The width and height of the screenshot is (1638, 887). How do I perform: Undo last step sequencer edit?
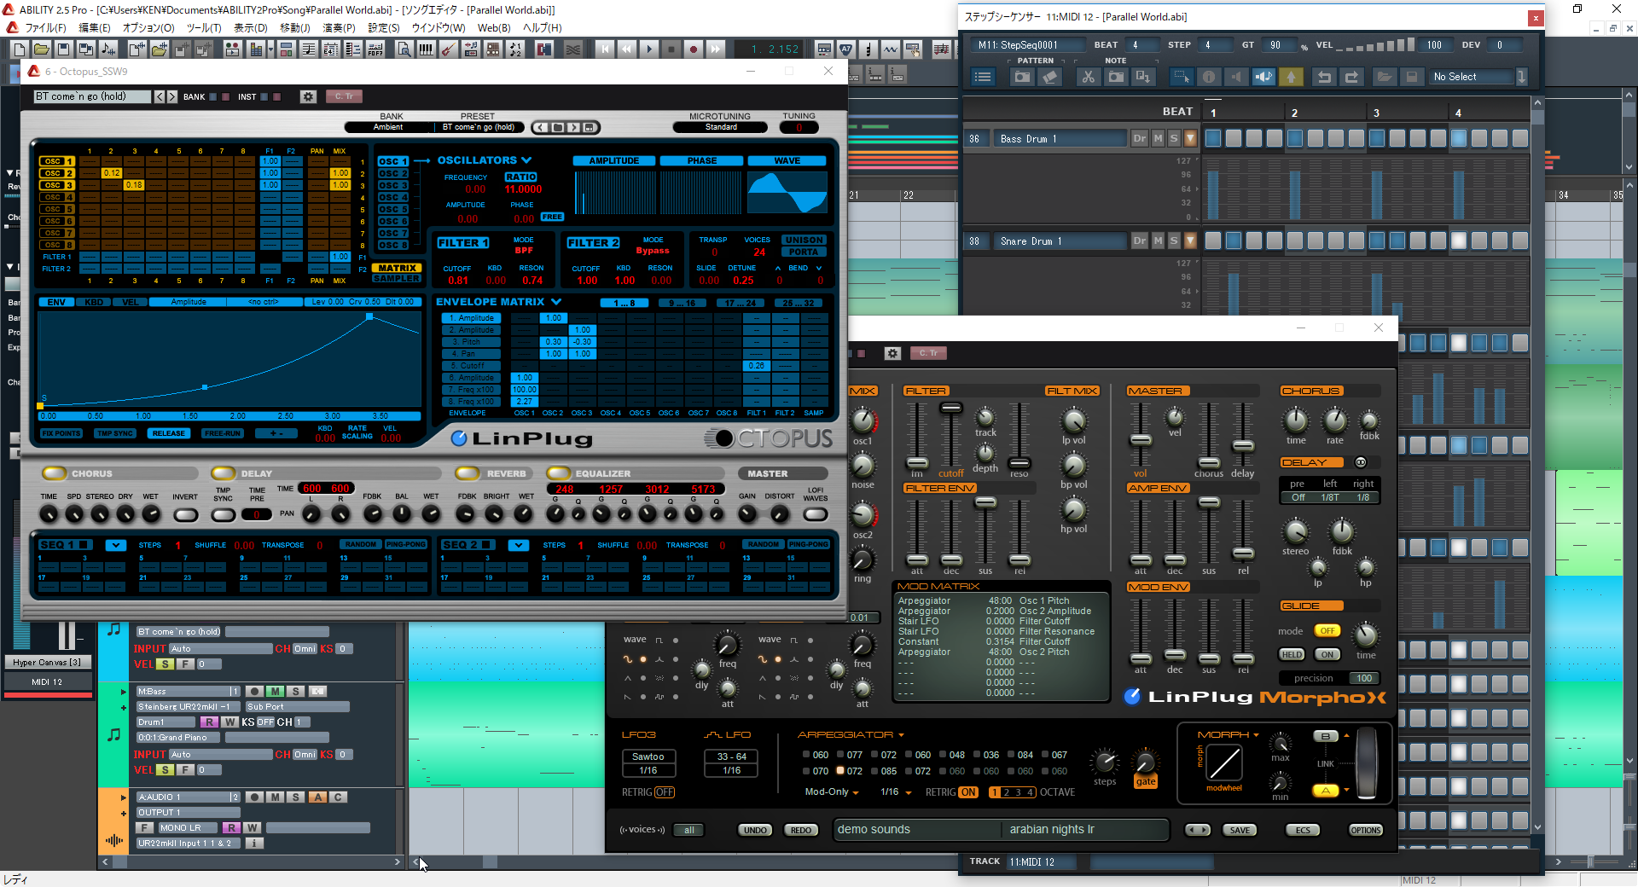pos(1324,77)
